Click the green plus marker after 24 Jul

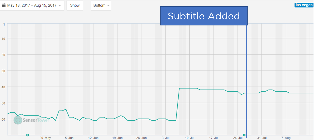244,135
